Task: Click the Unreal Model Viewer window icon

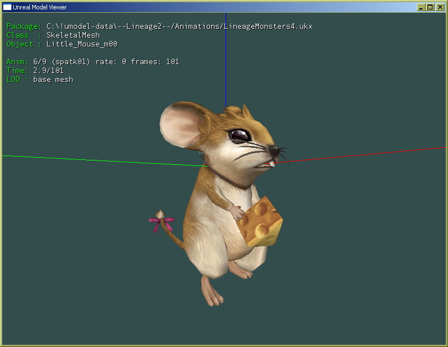Action: coord(7,7)
